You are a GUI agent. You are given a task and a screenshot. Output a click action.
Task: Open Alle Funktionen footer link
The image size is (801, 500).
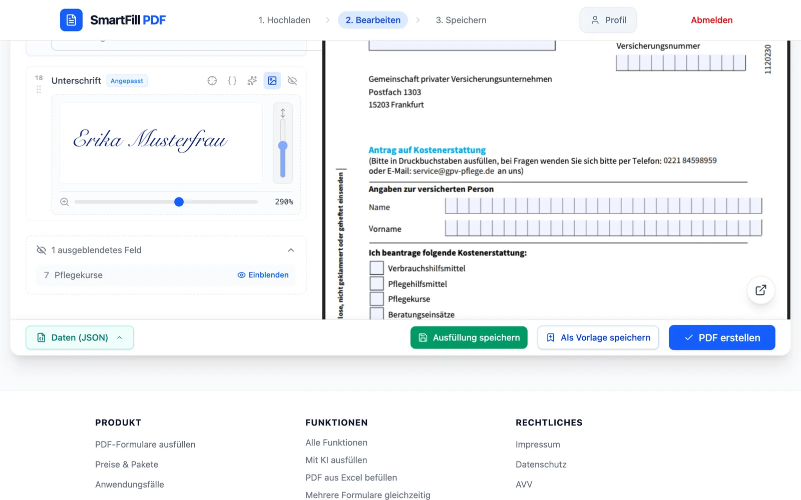point(336,442)
